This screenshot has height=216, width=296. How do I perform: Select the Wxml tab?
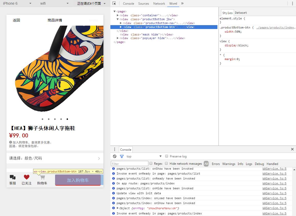click(x=173, y=3)
